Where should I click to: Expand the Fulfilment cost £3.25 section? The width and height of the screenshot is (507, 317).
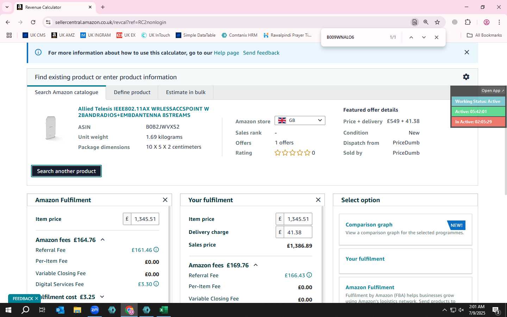coord(102,297)
